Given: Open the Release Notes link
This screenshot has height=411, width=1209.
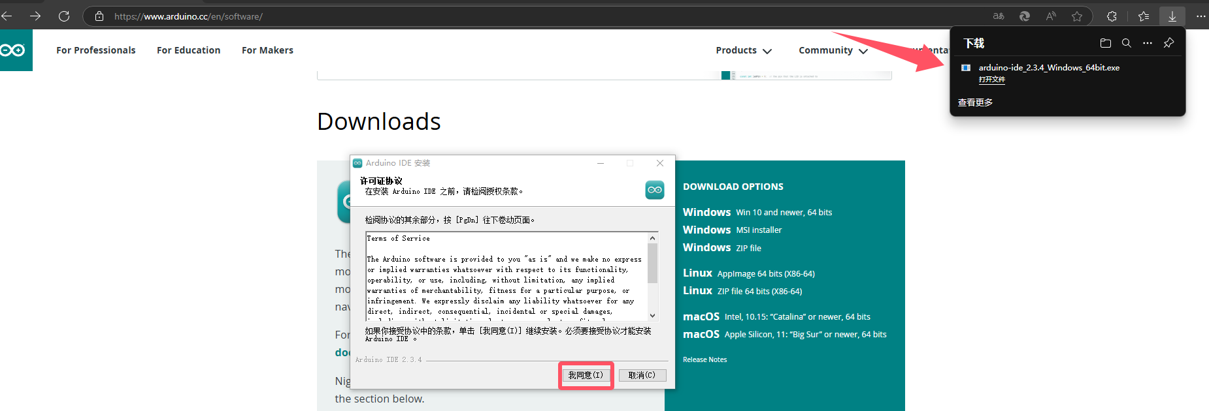Looking at the screenshot, I should click(x=704, y=359).
